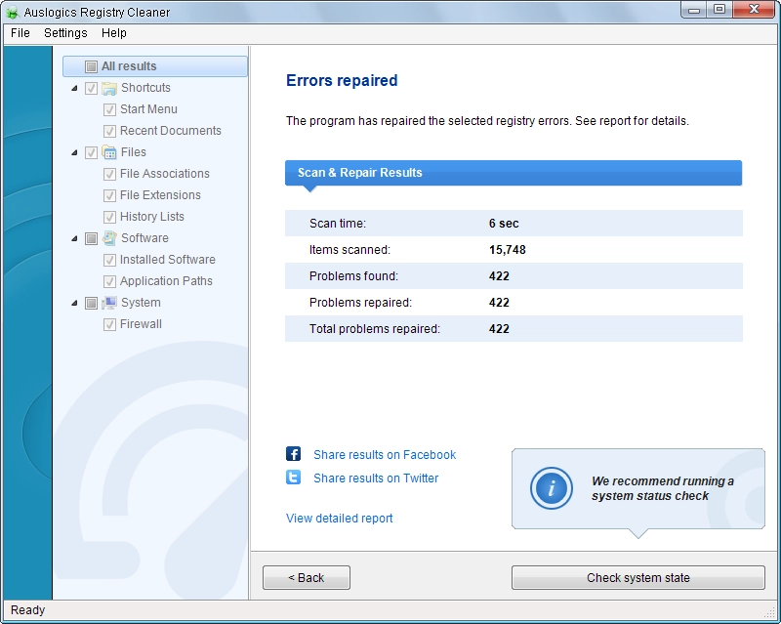Toggle the Software checkbox
The image size is (781, 624).
tap(91, 238)
